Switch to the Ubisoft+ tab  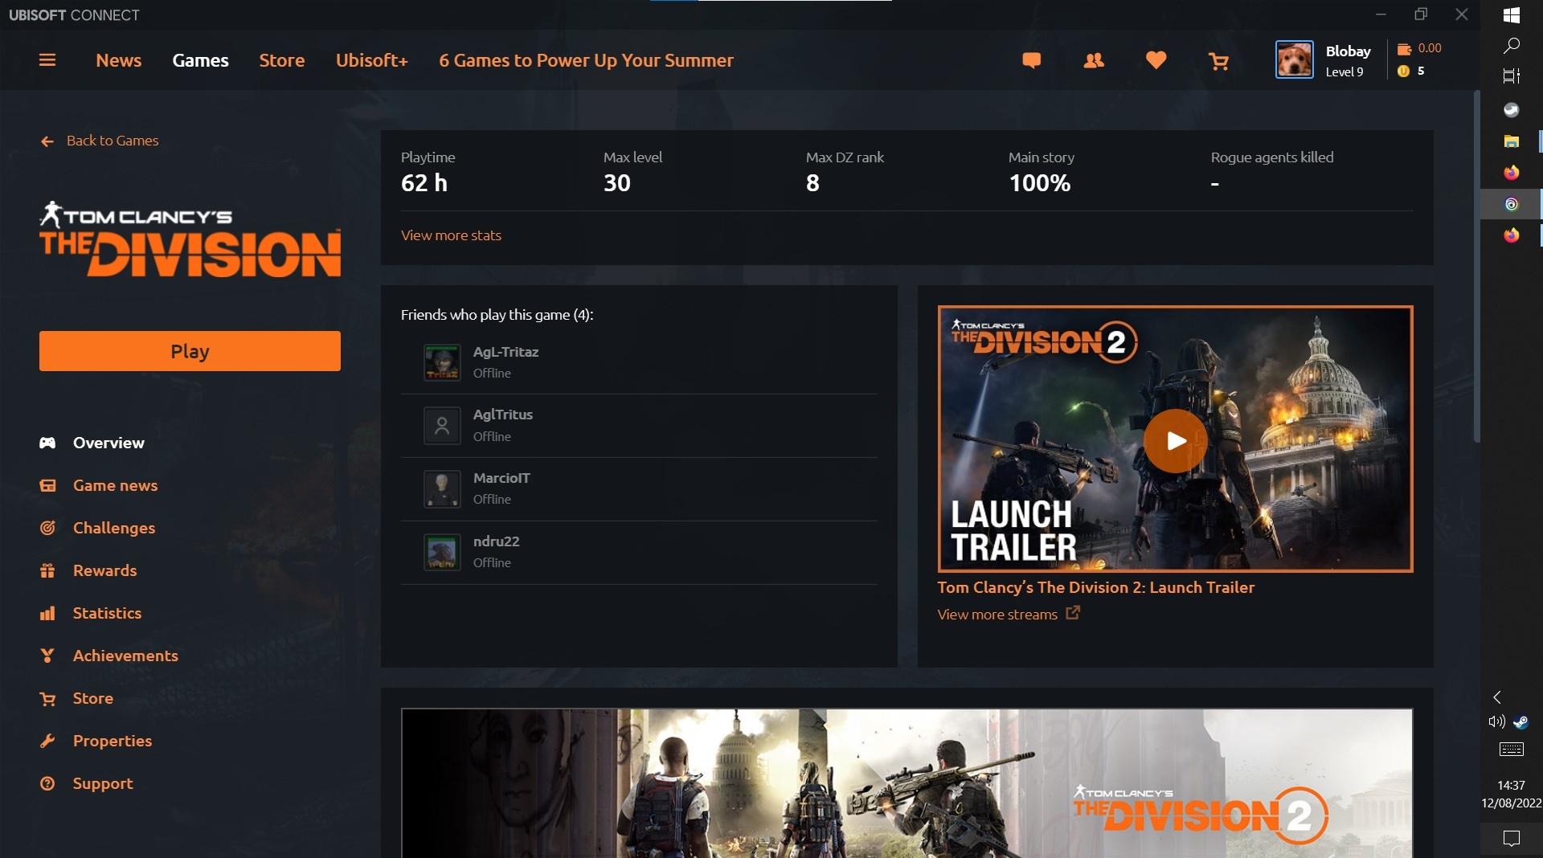pos(371,60)
